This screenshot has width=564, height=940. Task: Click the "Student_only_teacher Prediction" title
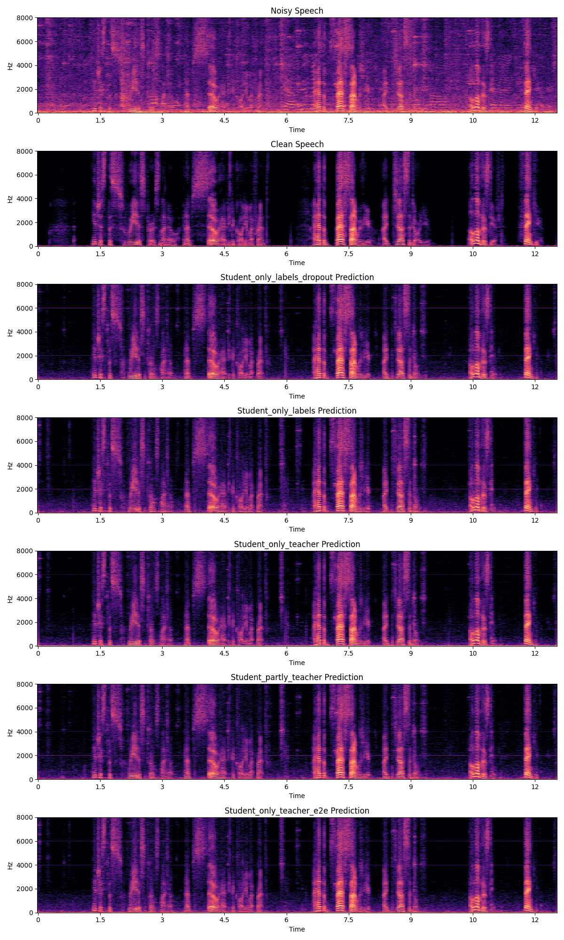tap(297, 544)
